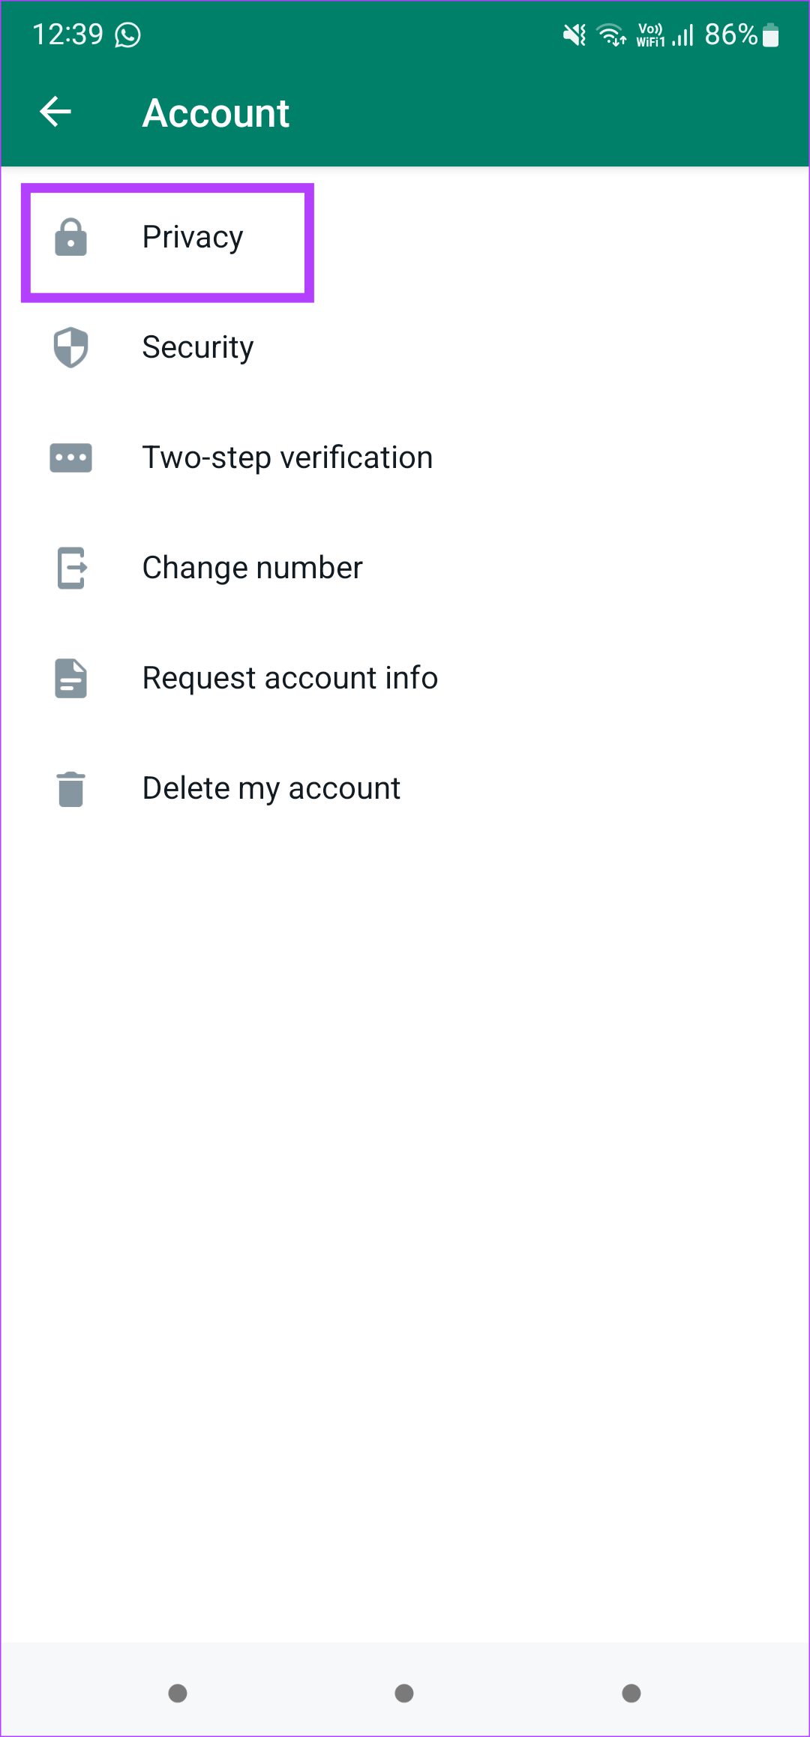
Task: Open the Security settings
Action: [198, 348]
